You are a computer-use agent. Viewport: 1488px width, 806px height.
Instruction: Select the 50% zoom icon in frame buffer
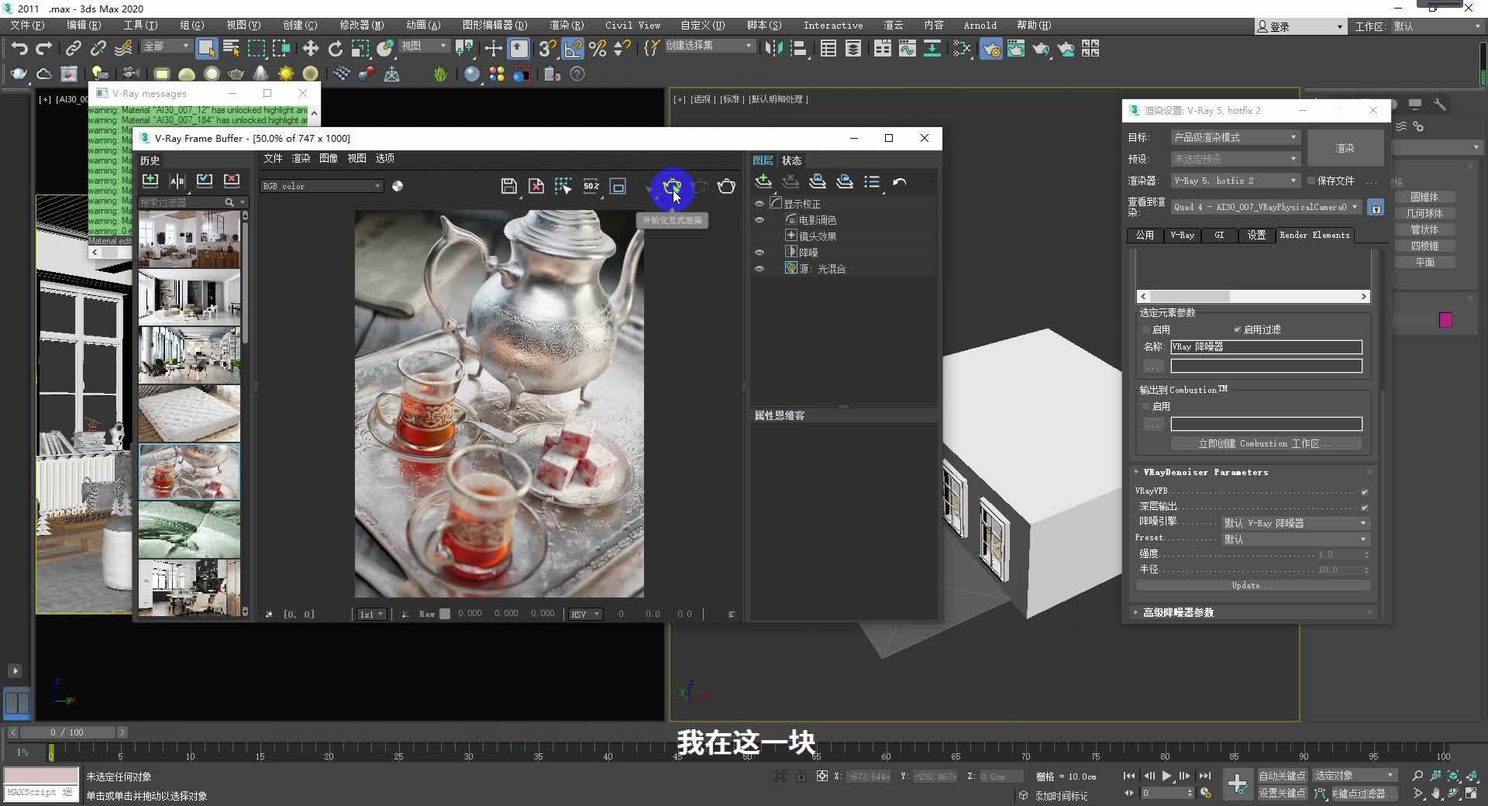tap(591, 186)
